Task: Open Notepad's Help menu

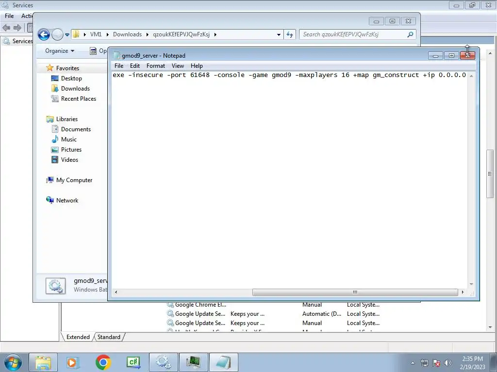Action: coord(197,66)
